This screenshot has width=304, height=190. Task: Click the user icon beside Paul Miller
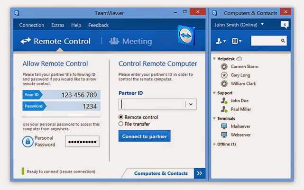[x=224, y=109]
